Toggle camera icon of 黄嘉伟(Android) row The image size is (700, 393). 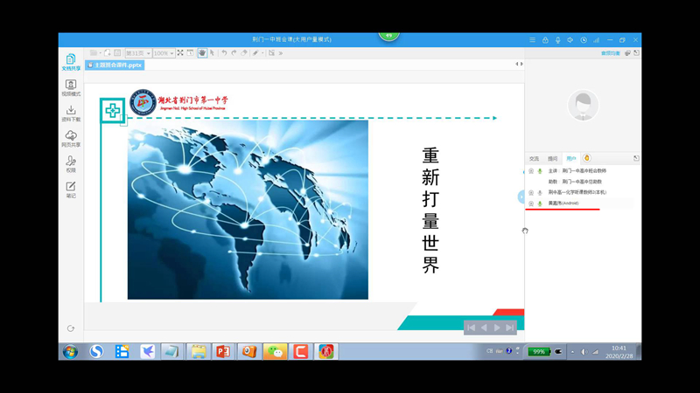click(x=531, y=203)
